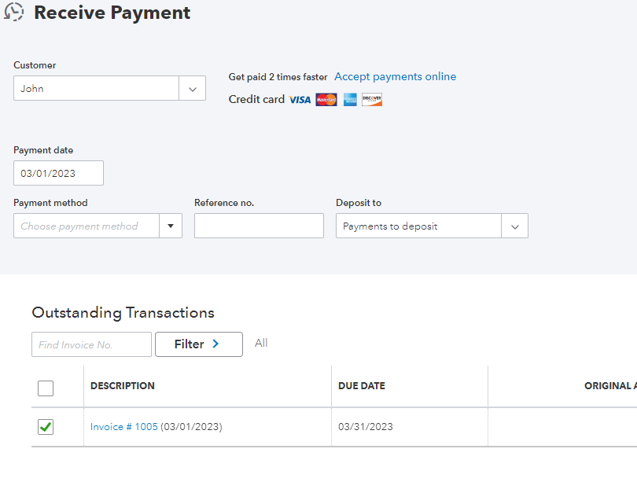Screen dimensions: 637x493
Task: Select the All transactions filter
Action: pos(261,344)
